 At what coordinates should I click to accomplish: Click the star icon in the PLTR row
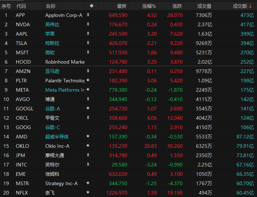[88, 80]
